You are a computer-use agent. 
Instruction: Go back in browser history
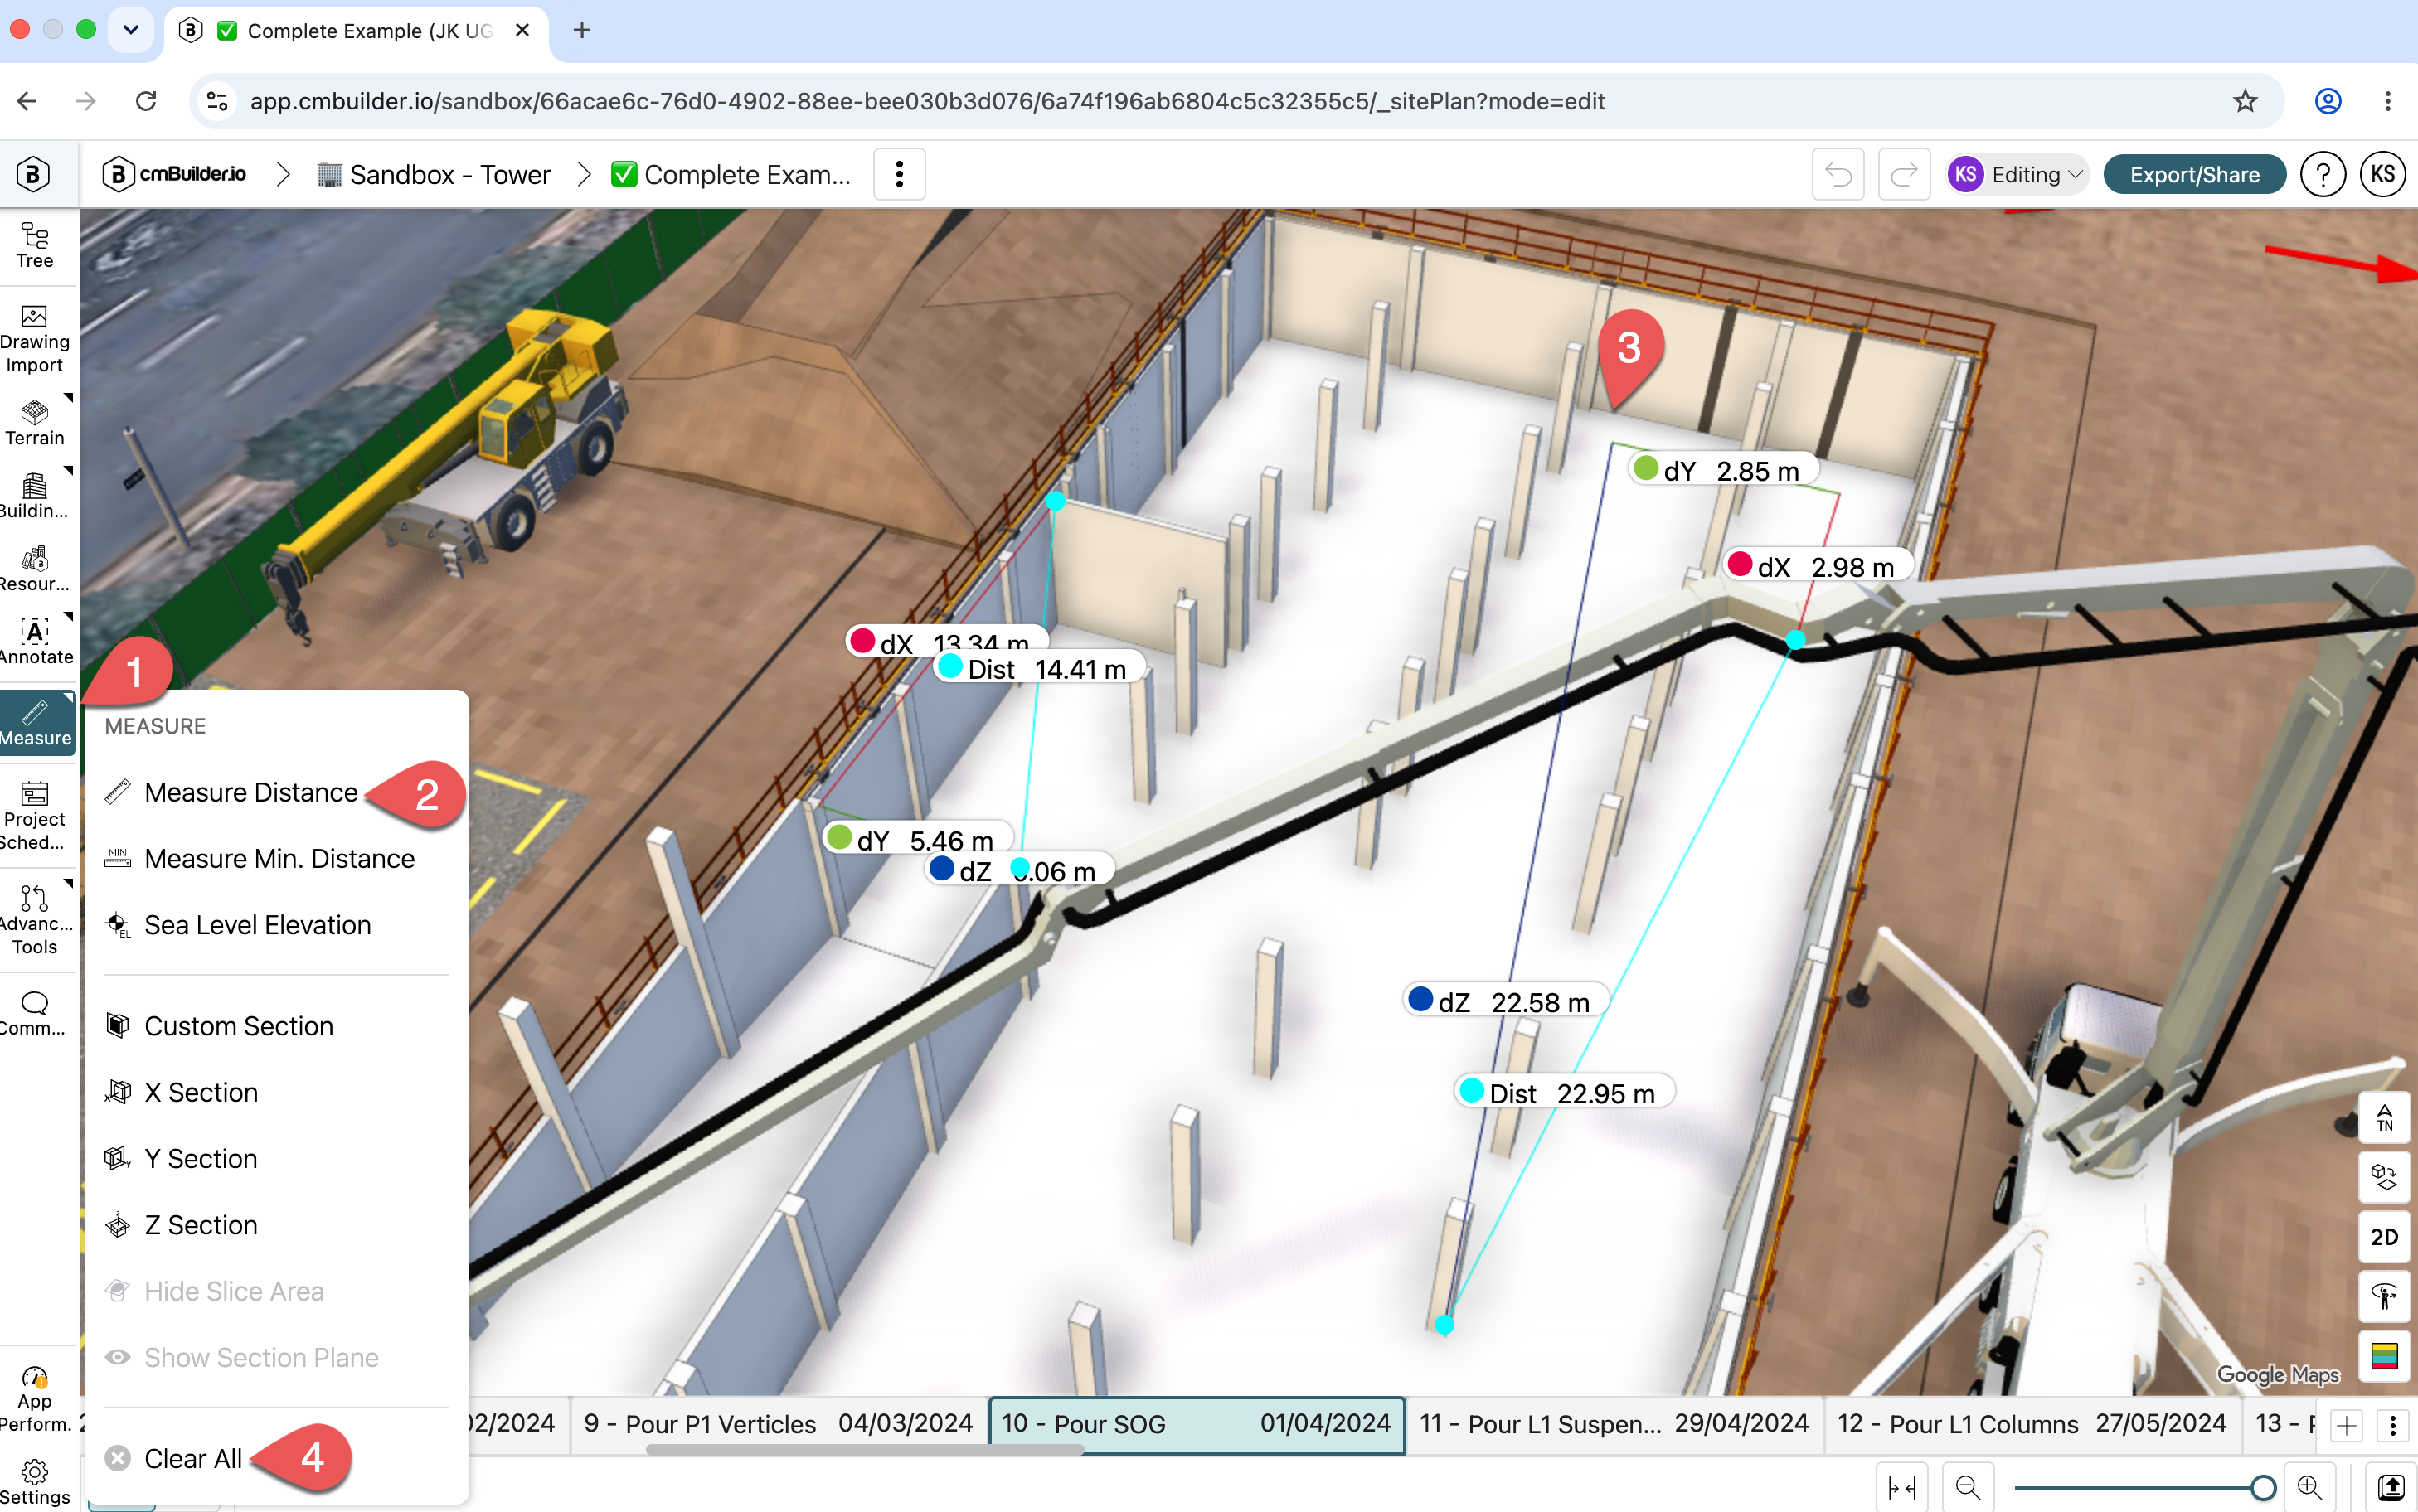28,101
